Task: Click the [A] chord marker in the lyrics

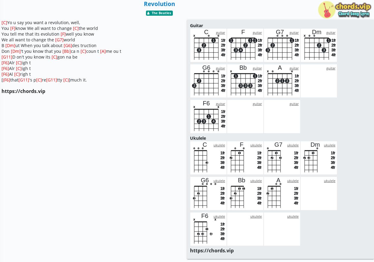Action: click(103, 51)
